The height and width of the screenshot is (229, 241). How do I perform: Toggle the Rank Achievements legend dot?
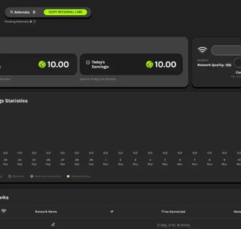(x=32, y=176)
